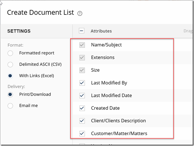Viewport: 194px width, 146px height.
Task: Choose Delimited ASCII (CSV) format
Action: tap(10, 65)
